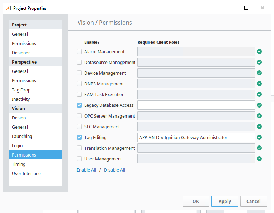This screenshot has height=213, width=274.
Task: Click the green check icon beside Alarm Management
Action: tap(259, 51)
